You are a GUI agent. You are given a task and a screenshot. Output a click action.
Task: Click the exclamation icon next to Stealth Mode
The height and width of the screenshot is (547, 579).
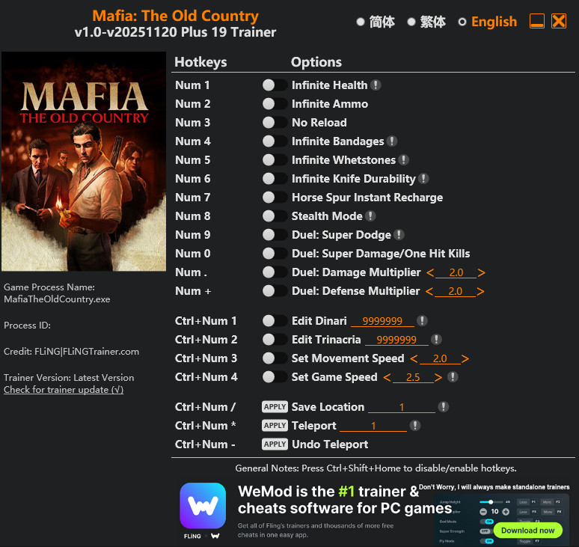tap(370, 216)
